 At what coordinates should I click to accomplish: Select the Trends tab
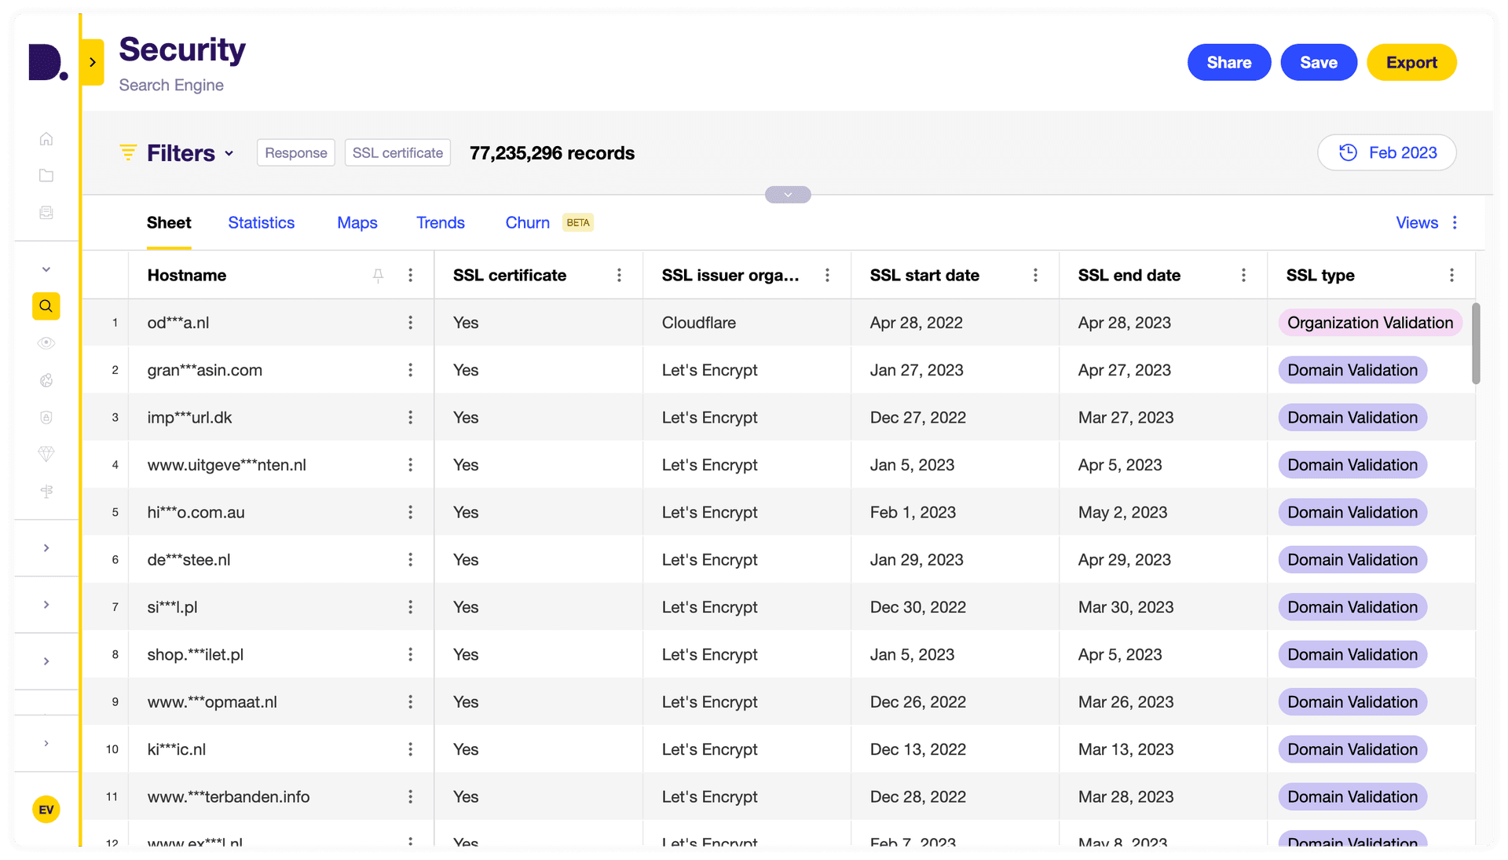tap(439, 221)
